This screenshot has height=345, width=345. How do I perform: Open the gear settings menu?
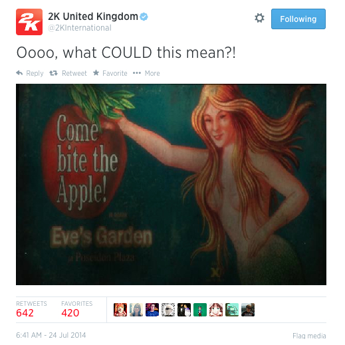click(x=259, y=18)
